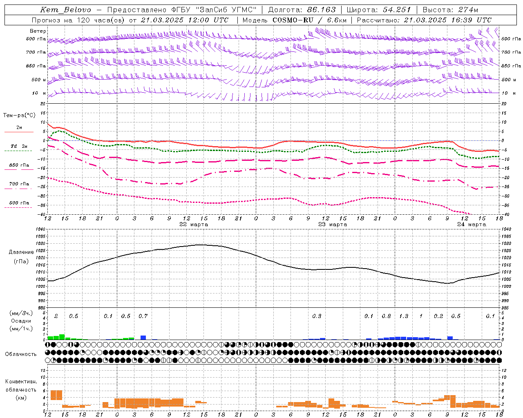Click the 'Ветер' wind panel label

pyautogui.click(x=38, y=31)
